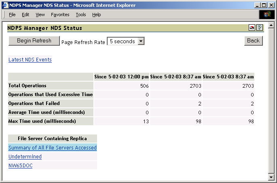The image size is (277, 183).
Task: Open the Help question mark icon
Action: pos(260,28)
